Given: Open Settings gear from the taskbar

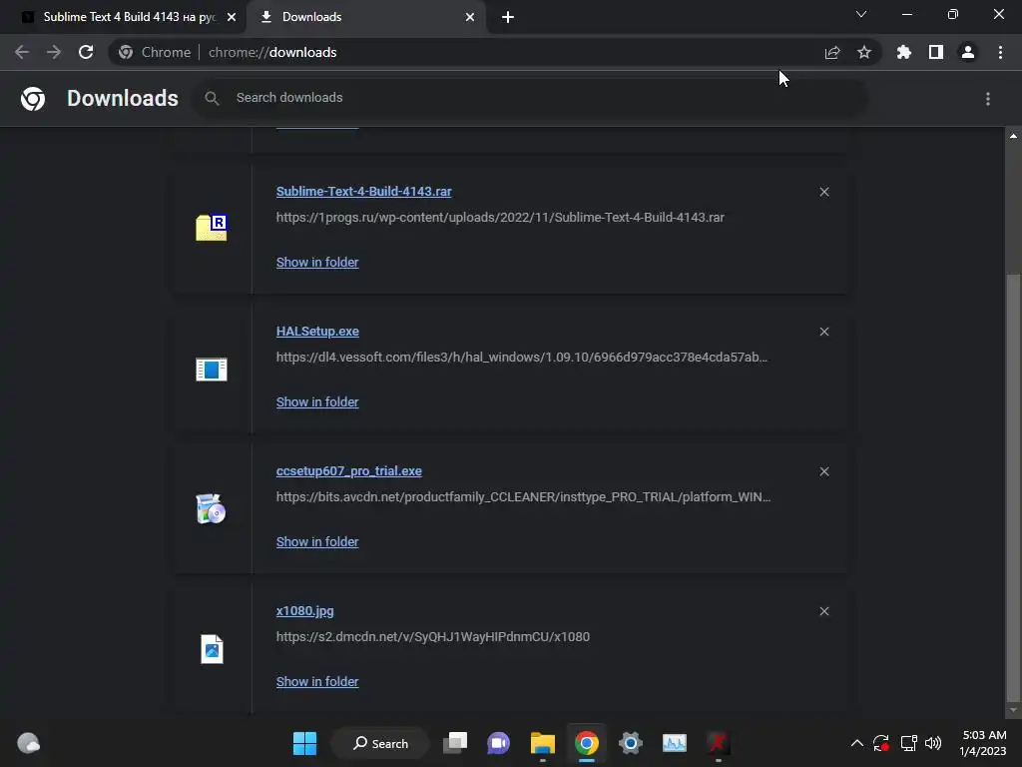Looking at the screenshot, I should tap(631, 743).
